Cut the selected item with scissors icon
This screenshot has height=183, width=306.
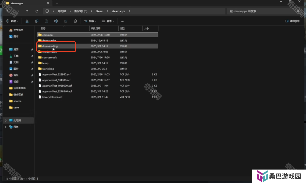[27, 21]
